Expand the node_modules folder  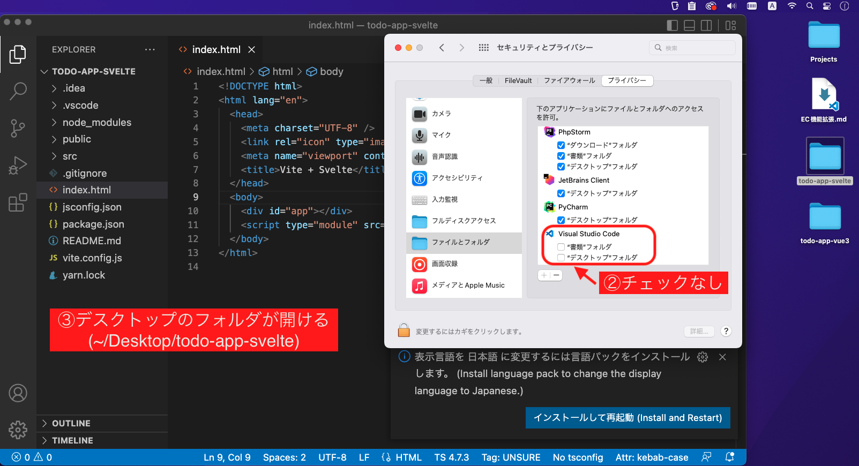pyautogui.click(x=96, y=122)
